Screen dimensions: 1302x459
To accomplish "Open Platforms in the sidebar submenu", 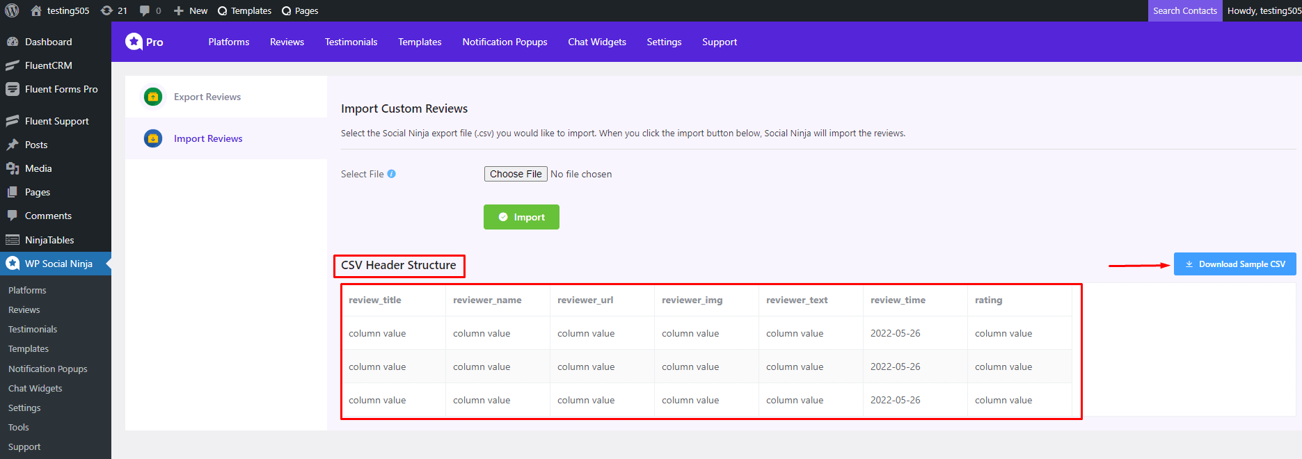I will click(x=27, y=290).
